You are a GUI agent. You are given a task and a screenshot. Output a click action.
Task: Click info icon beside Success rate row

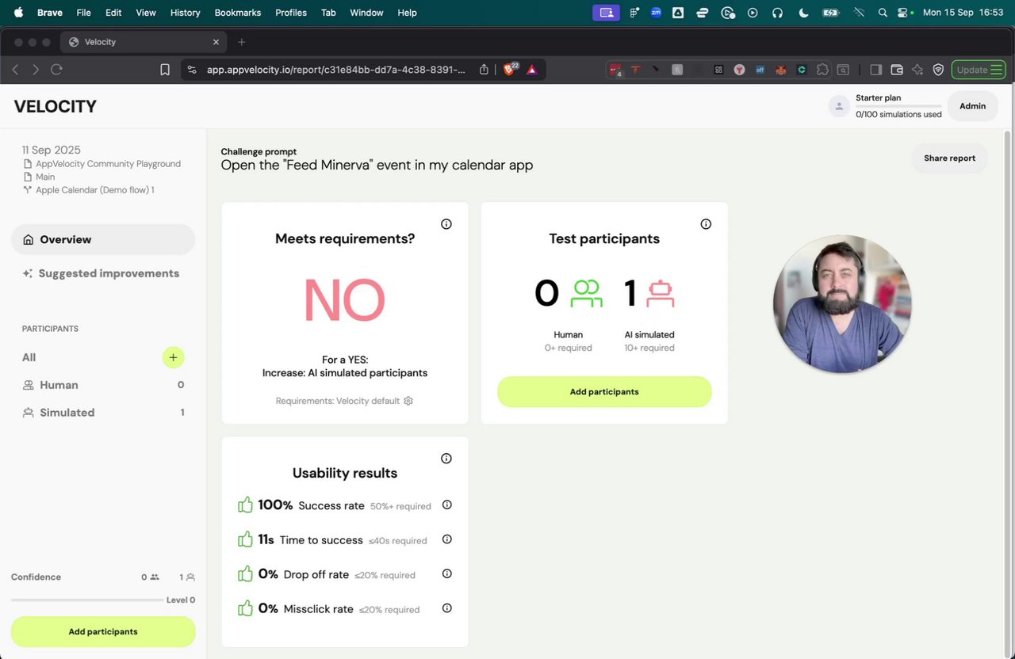pyautogui.click(x=447, y=505)
